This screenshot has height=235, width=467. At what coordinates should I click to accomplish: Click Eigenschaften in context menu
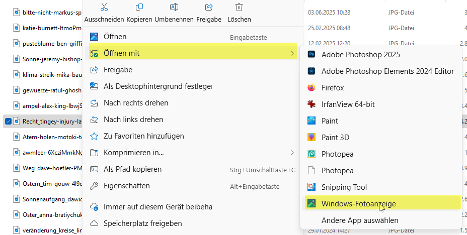pyautogui.click(x=126, y=186)
